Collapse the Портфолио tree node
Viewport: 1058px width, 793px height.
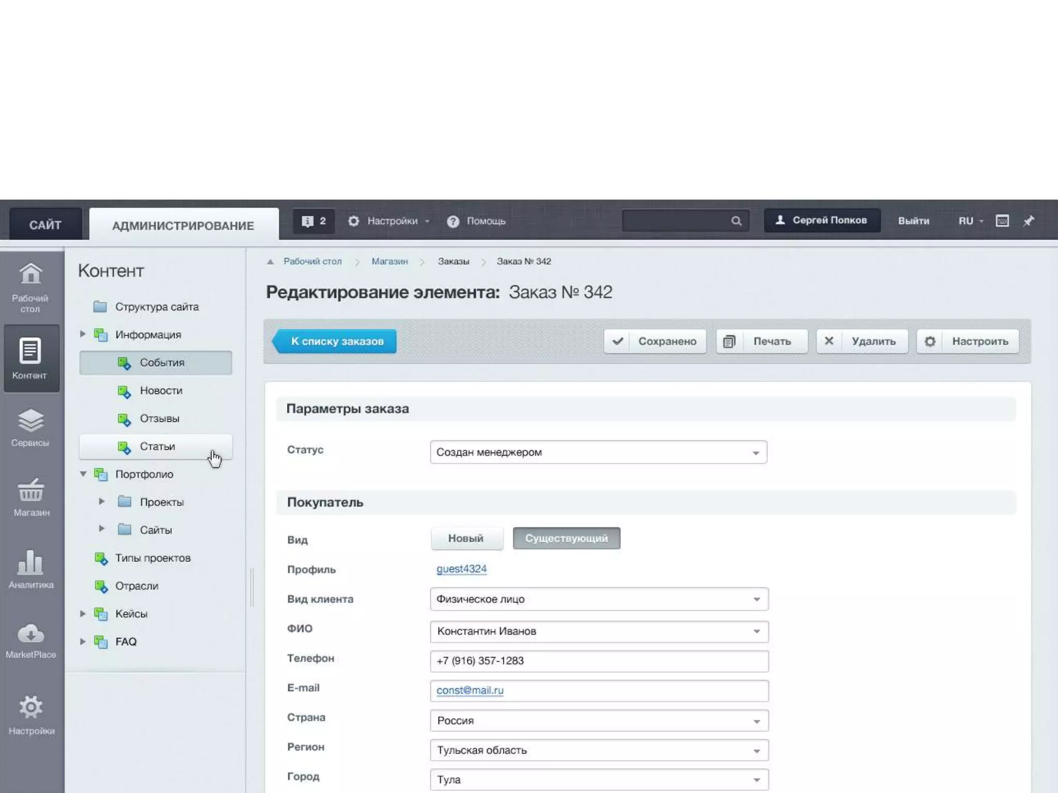pyautogui.click(x=83, y=473)
